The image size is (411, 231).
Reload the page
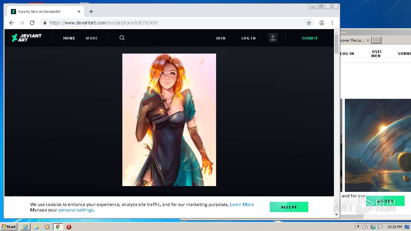[x=32, y=23]
